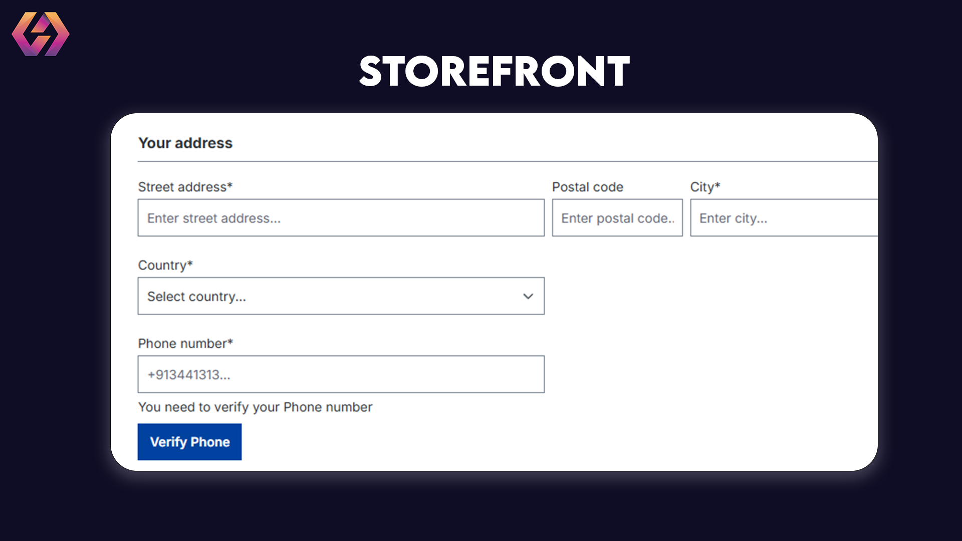Click the divider line under Your address
962x541 pixels.
pyautogui.click(x=508, y=162)
